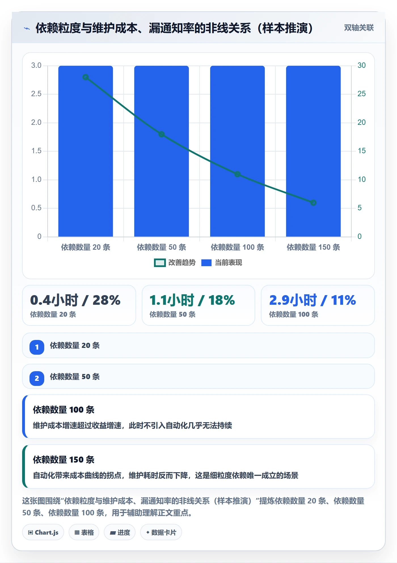Click the square icon in the Chart.js tag
Image resolution: width=397 pixels, height=563 pixels.
click(x=31, y=533)
